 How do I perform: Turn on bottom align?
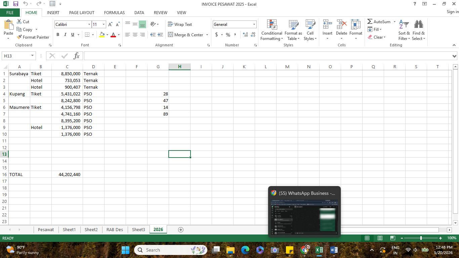coord(142,24)
